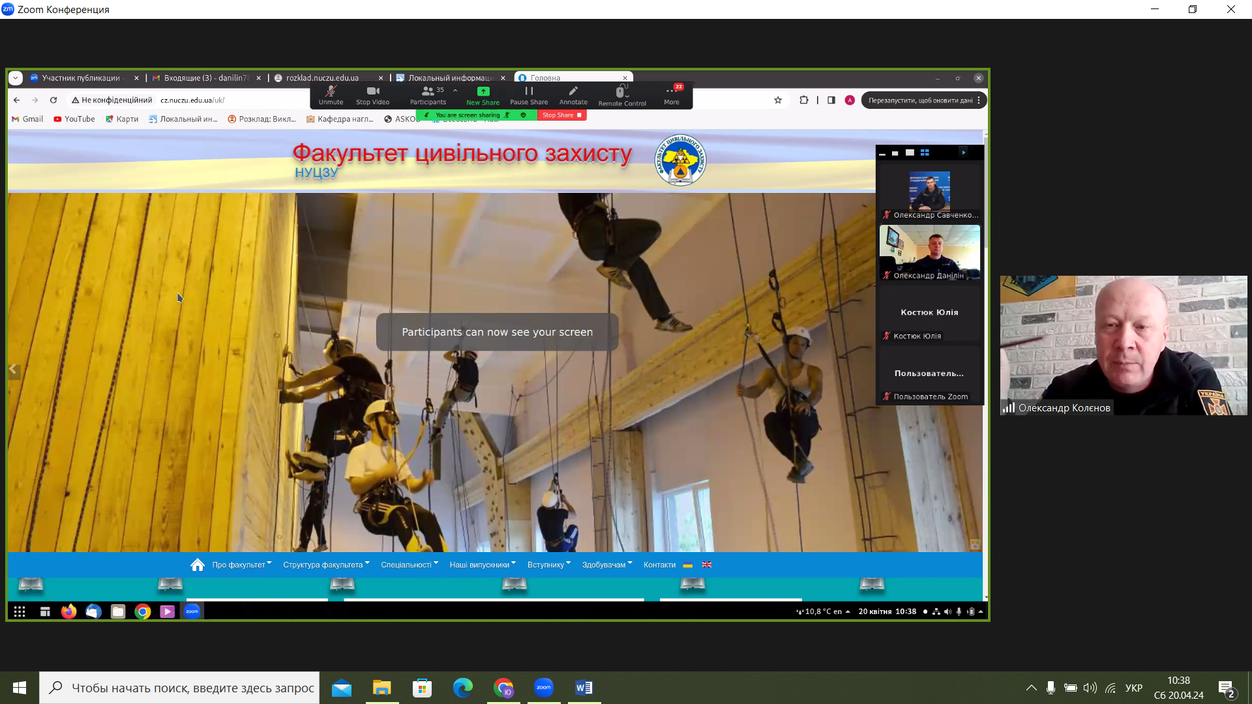Open the Розклад: Викл... bookmark

(262, 119)
